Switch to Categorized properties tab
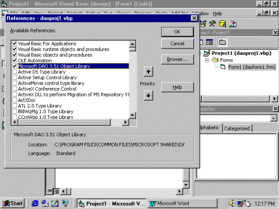Screen dimensions: 279x209 coord(237,128)
